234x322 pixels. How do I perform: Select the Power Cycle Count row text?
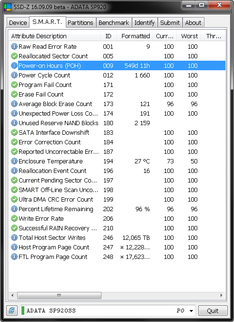[x=44, y=75]
